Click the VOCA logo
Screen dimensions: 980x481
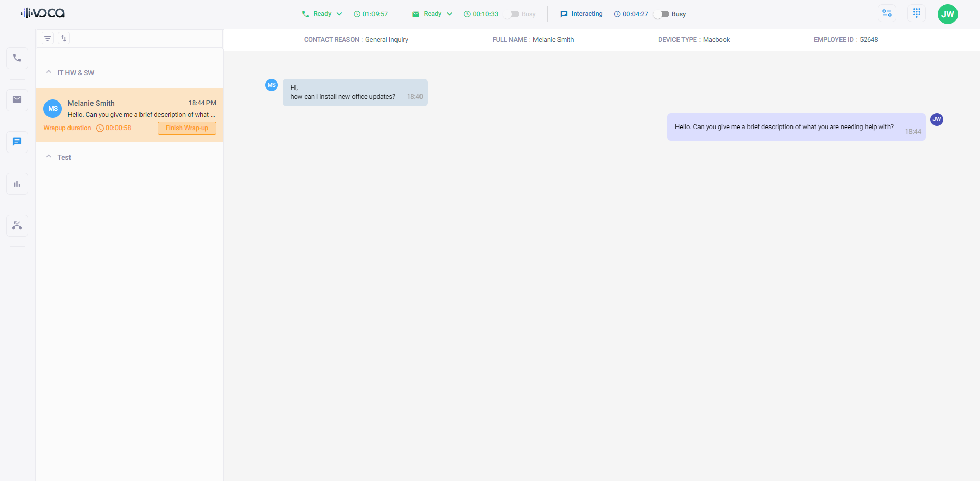tap(43, 13)
